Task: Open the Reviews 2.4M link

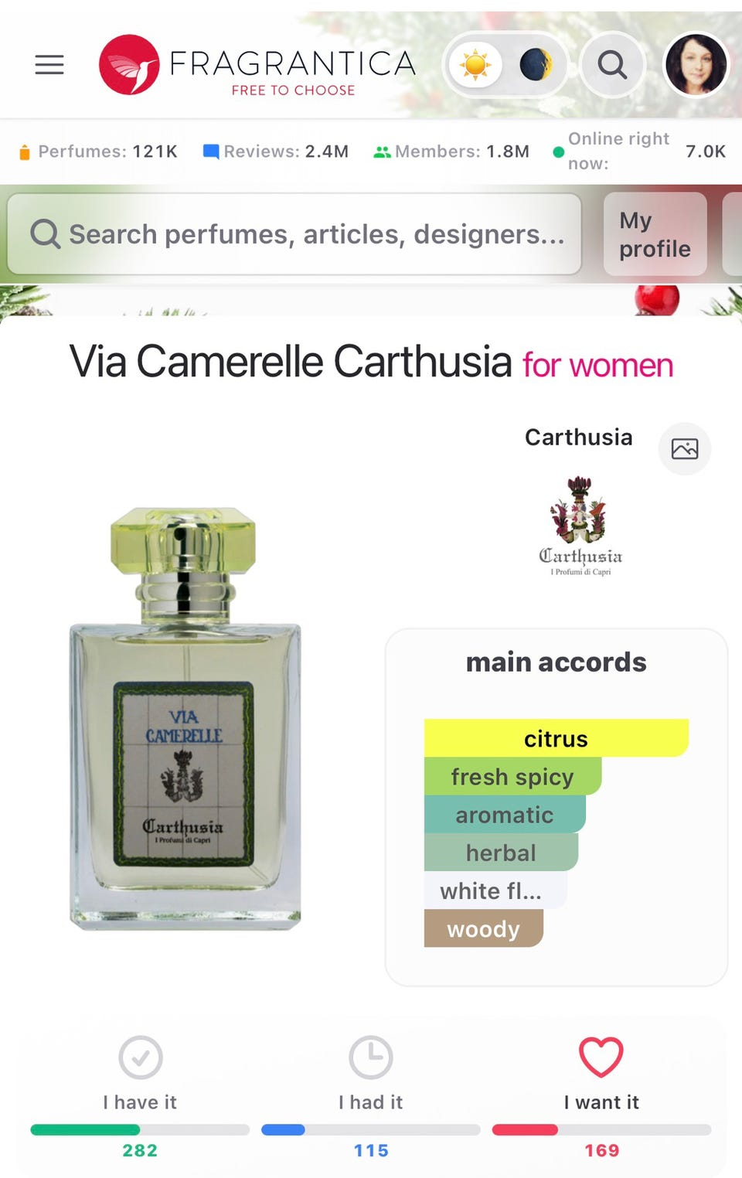Action: click(276, 152)
